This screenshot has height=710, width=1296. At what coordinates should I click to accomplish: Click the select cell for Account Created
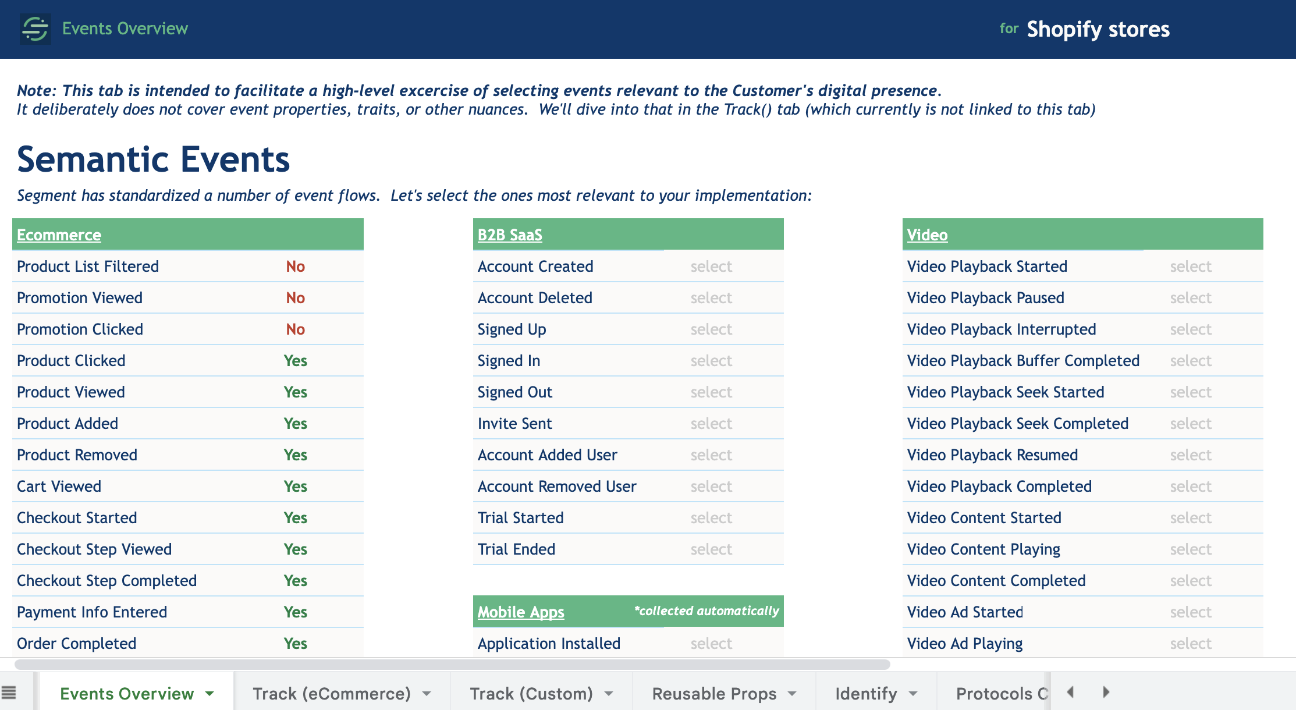pos(711,267)
